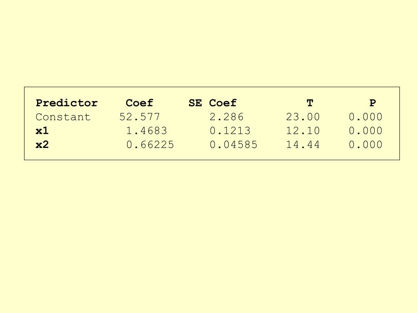Click the SE Coef value 0.04585
The width and height of the screenshot is (417, 313).
[x=233, y=145]
